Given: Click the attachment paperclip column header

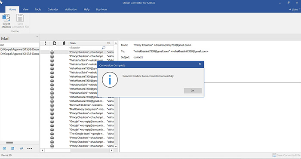Looking at the screenshot, I should (64, 43).
